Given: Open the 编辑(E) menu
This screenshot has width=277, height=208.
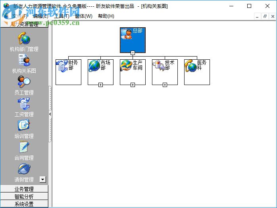Looking at the screenshot, I should (x=40, y=16).
